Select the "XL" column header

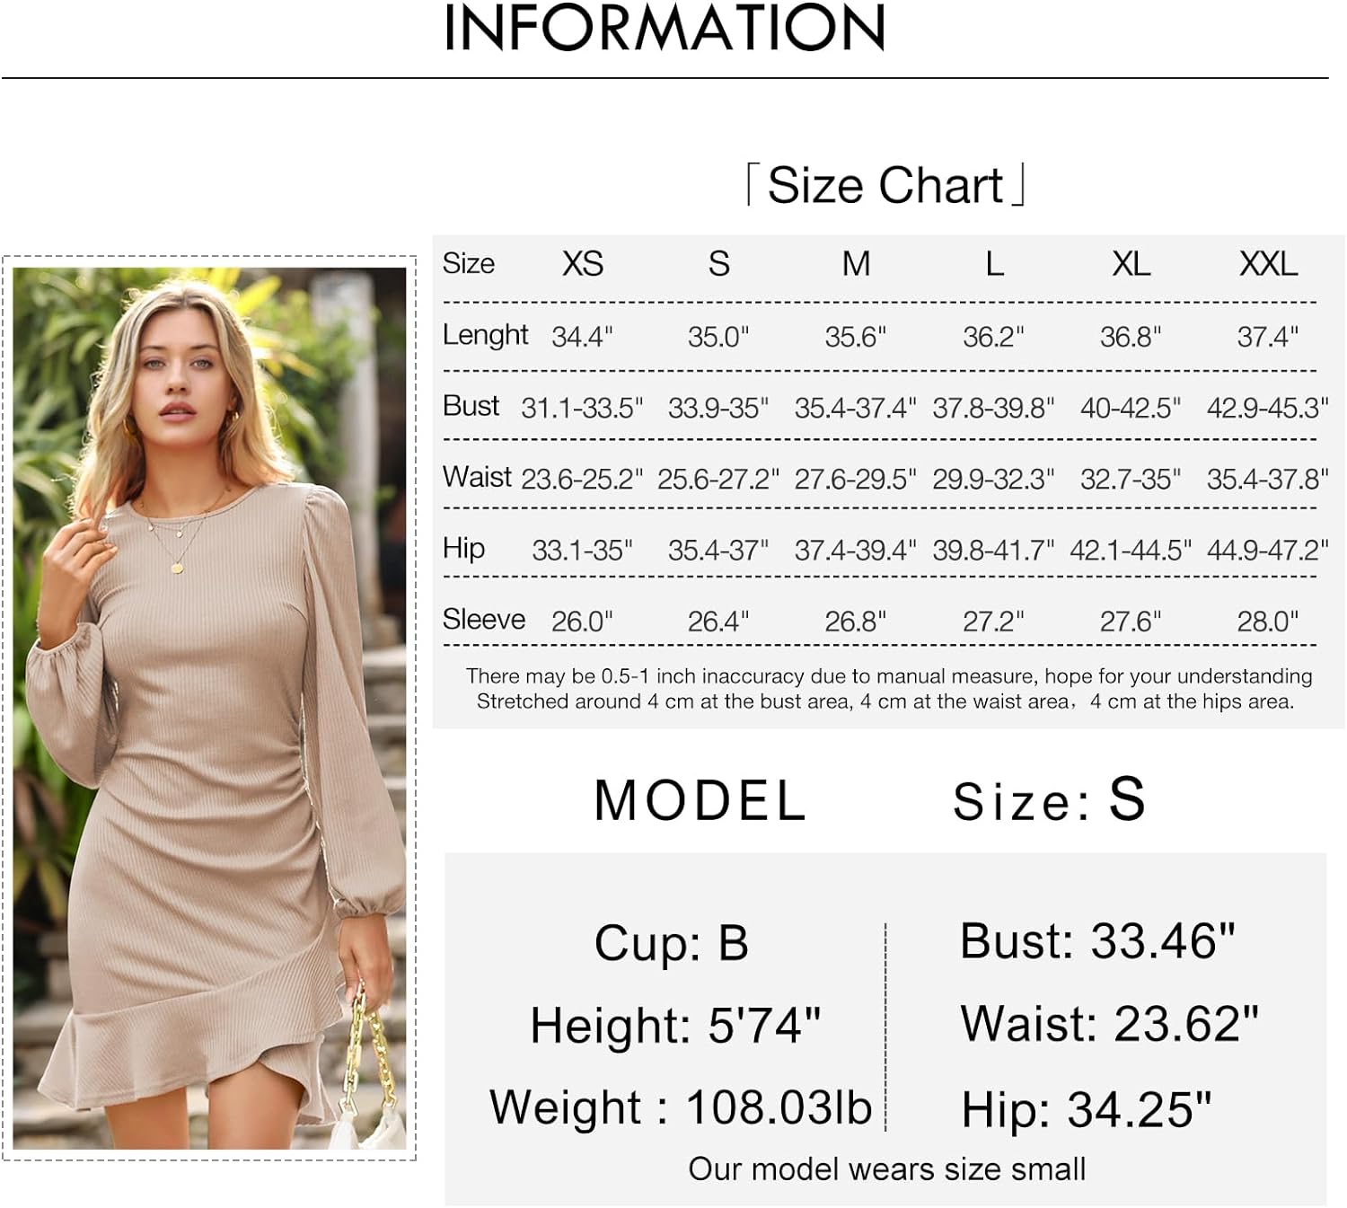point(1131,263)
